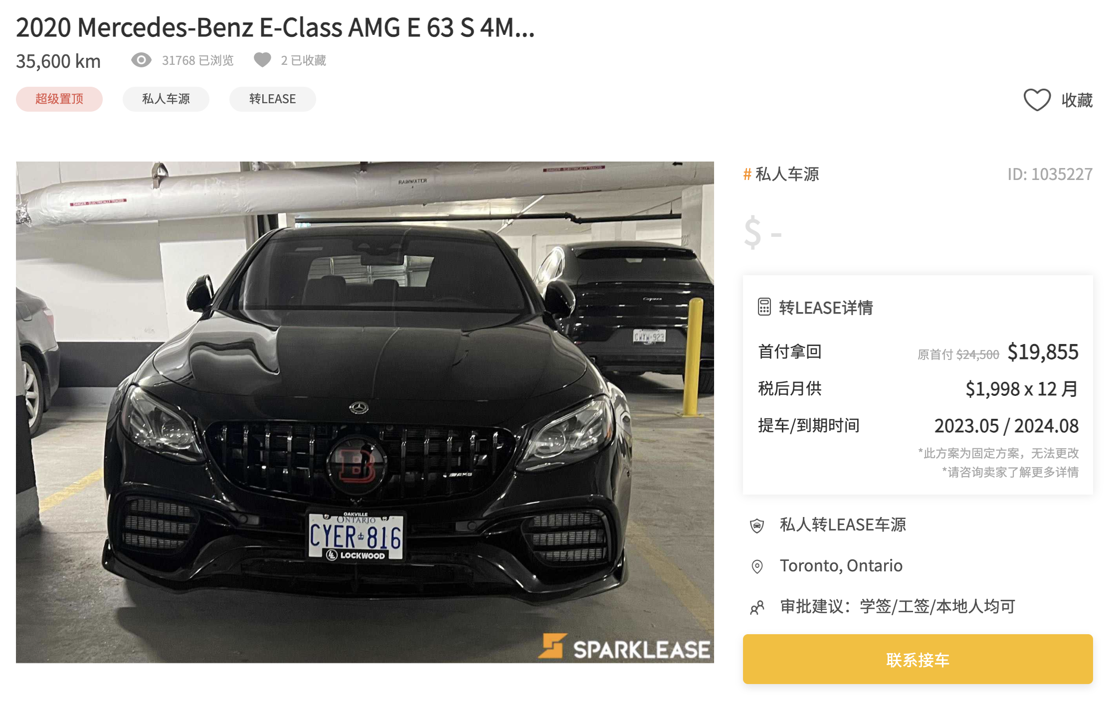Click the main car photo

click(x=365, y=412)
